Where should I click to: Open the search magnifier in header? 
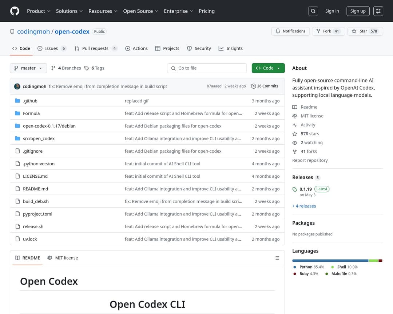click(x=313, y=11)
